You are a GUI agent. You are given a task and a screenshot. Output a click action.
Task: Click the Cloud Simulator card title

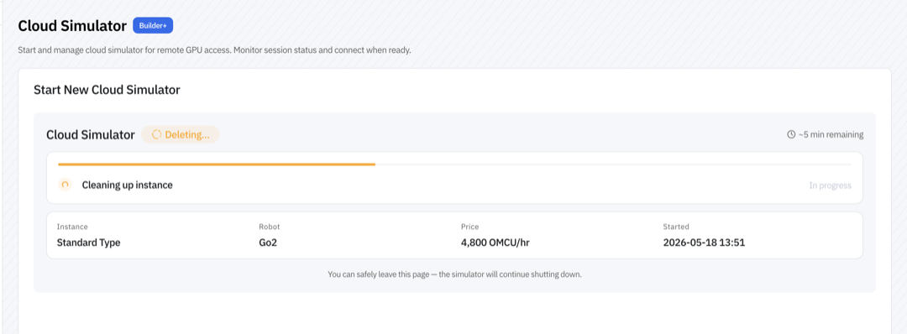coord(90,134)
